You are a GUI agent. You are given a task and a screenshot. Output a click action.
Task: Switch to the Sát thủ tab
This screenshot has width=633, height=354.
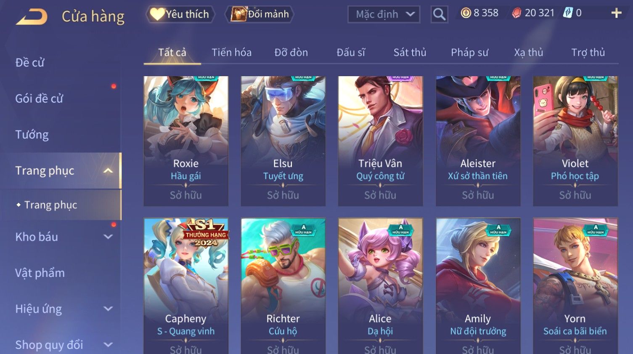pyautogui.click(x=410, y=53)
